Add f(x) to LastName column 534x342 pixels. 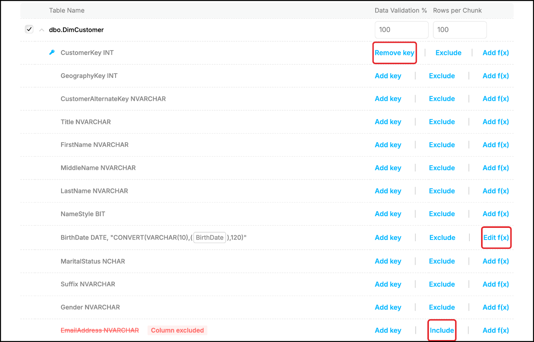tap(496, 191)
